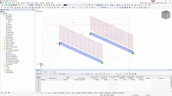Image resolution: width=172 pixels, height=96 pixels.
Task: Click the '7850.00' mass density cell
Action: pos(131,80)
